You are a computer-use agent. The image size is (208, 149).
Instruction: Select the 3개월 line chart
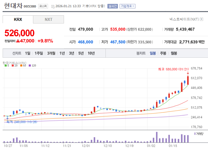[x=51, y=53]
